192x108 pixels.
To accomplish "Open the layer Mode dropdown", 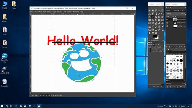I will point(177,10).
